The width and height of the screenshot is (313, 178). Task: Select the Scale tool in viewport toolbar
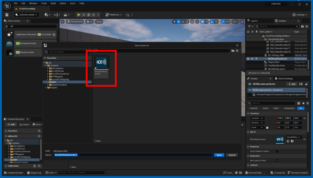click(187, 21)
